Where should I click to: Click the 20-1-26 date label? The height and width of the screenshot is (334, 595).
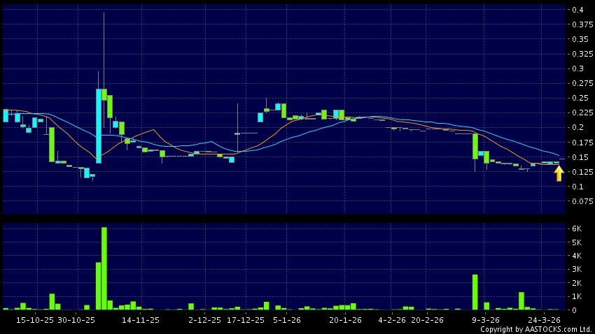click(x=345, y=319)
